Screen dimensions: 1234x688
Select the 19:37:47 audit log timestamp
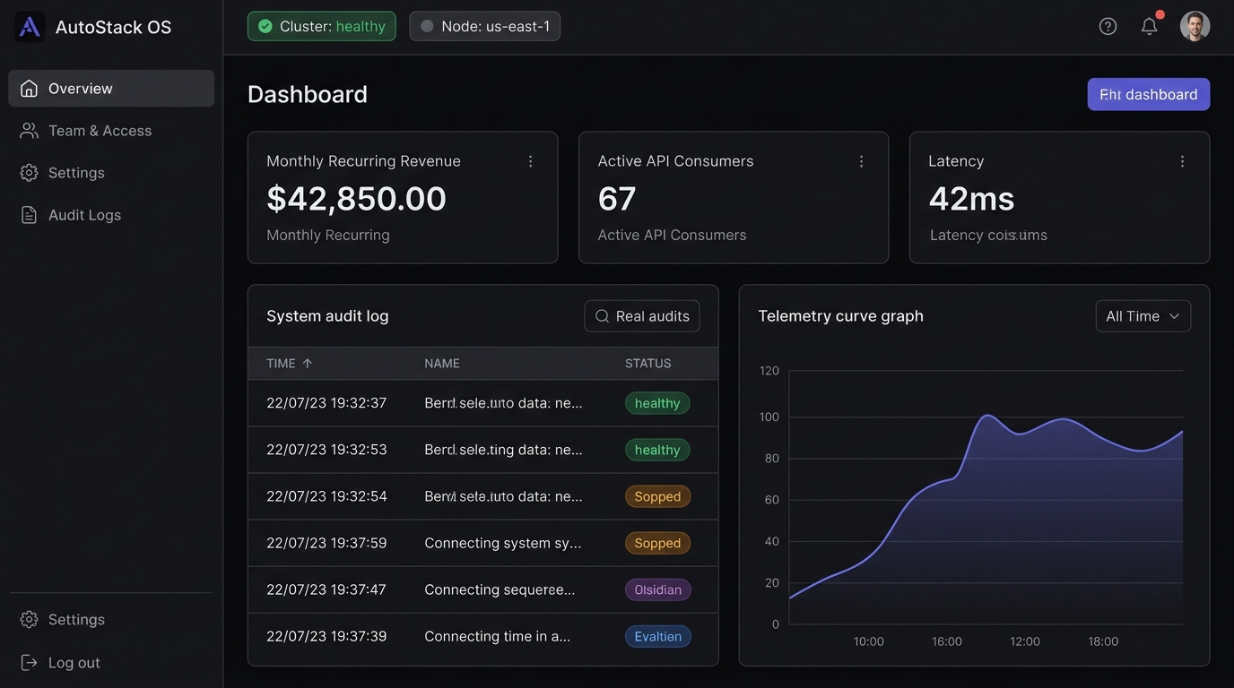click(x=326, y=589)
